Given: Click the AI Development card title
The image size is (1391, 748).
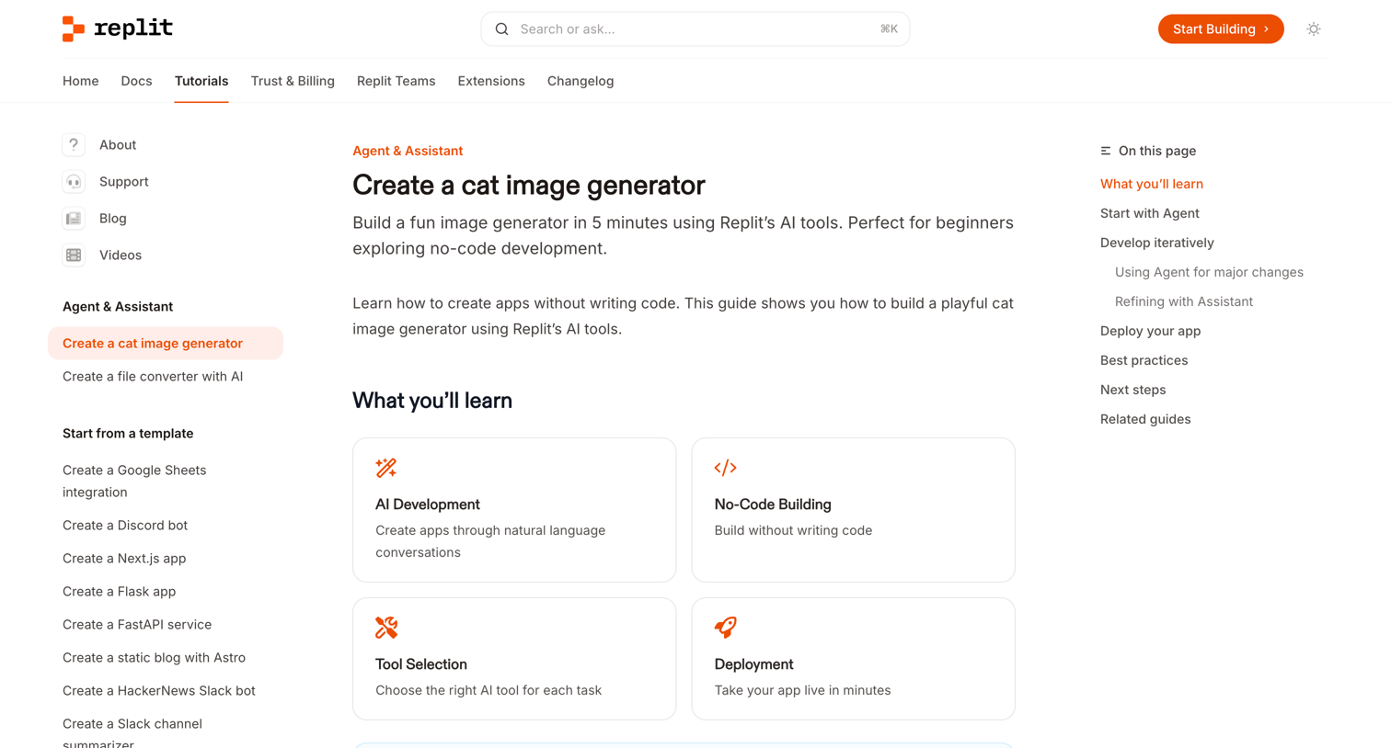Looking at the screenshot, I should [x=428, y=504].
